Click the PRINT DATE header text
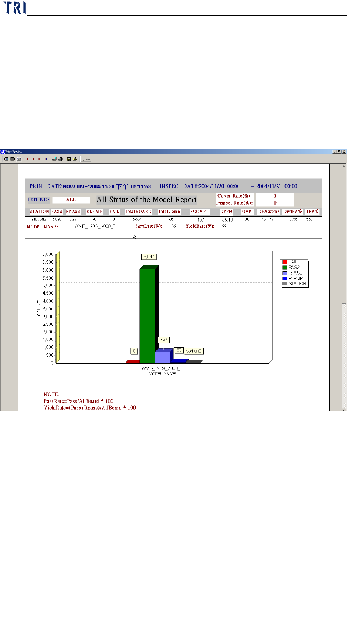Viewport: 347px width, 625px height. 90,186
